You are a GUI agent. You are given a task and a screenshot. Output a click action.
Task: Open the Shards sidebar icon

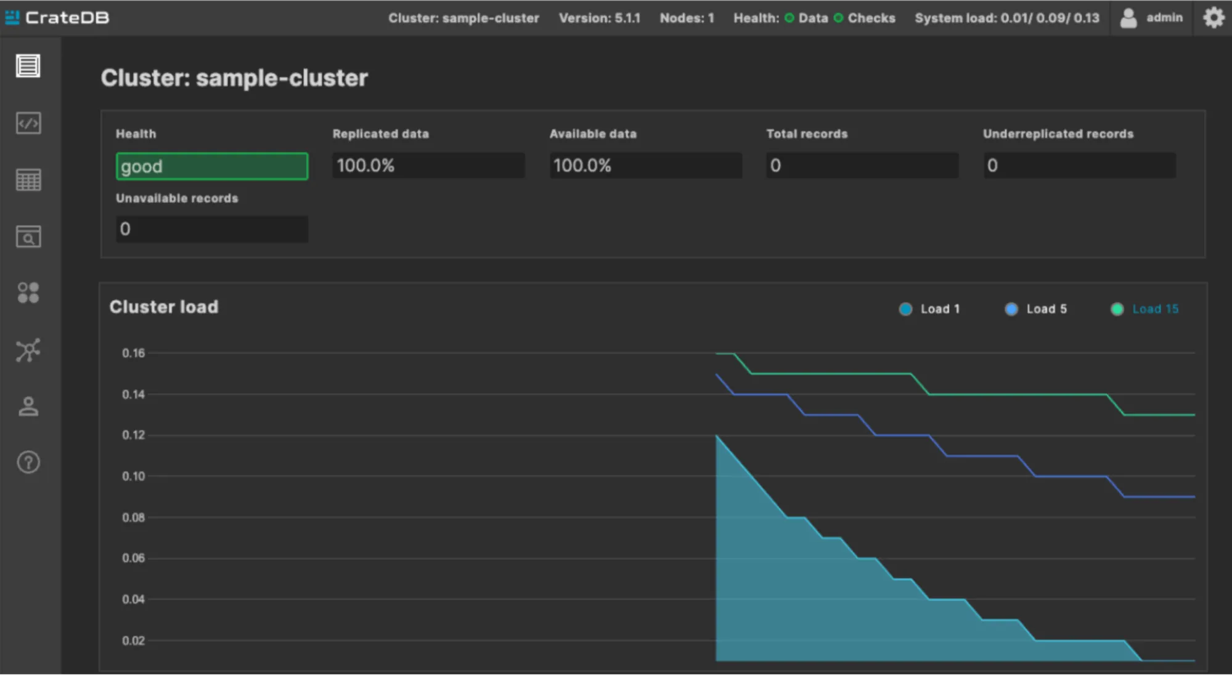pos(28,293)
